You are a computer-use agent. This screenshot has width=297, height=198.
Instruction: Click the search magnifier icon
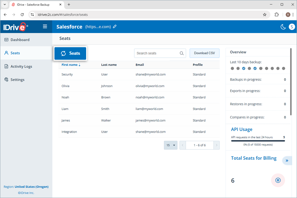(181, 53)
